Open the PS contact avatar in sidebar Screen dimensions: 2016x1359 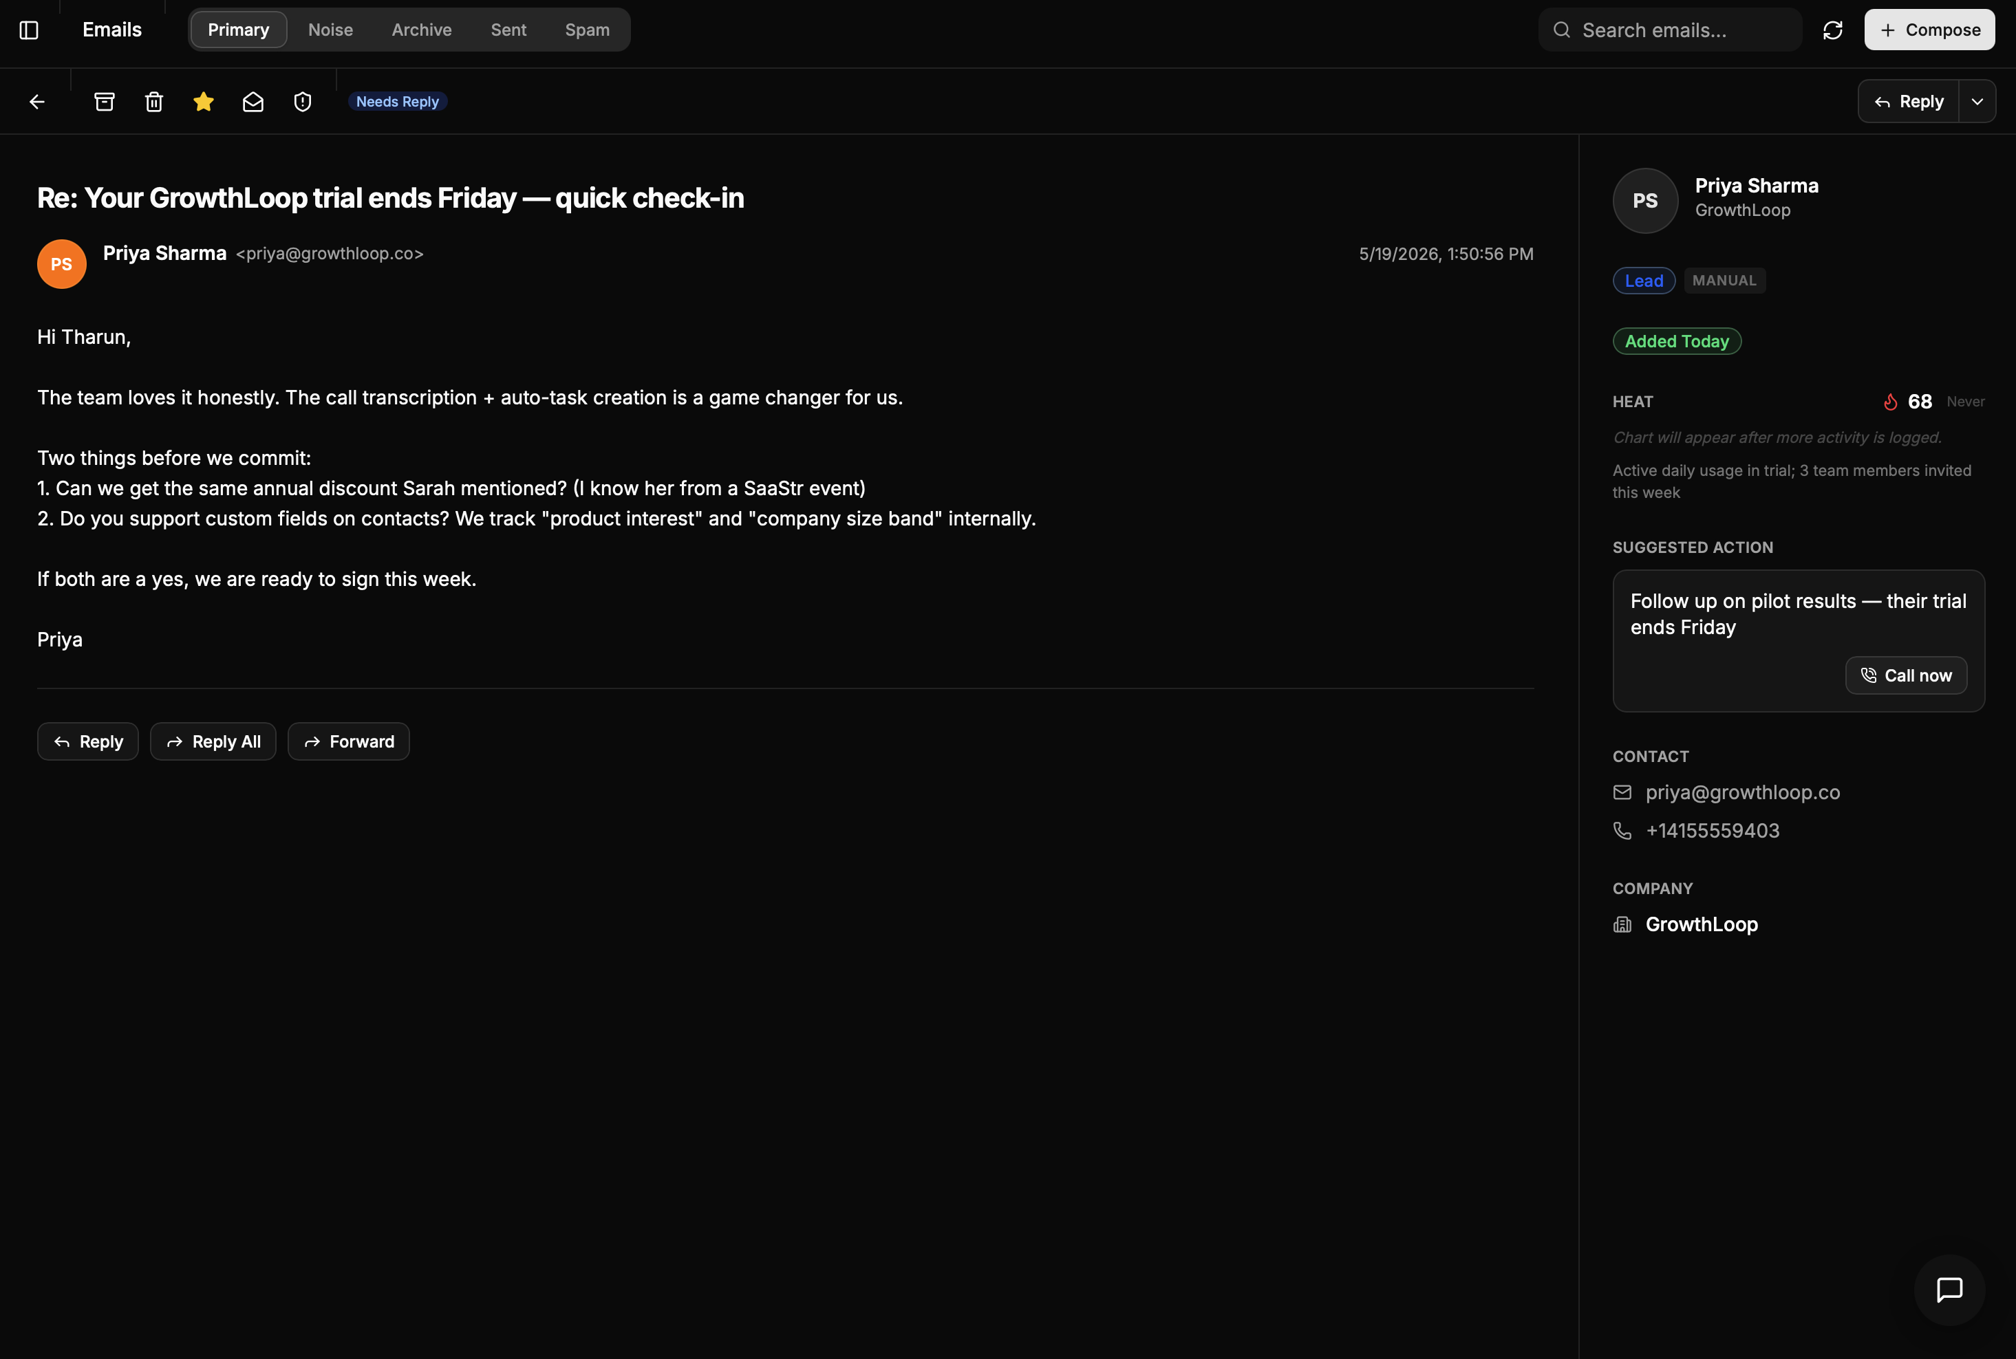[1645, 200]
